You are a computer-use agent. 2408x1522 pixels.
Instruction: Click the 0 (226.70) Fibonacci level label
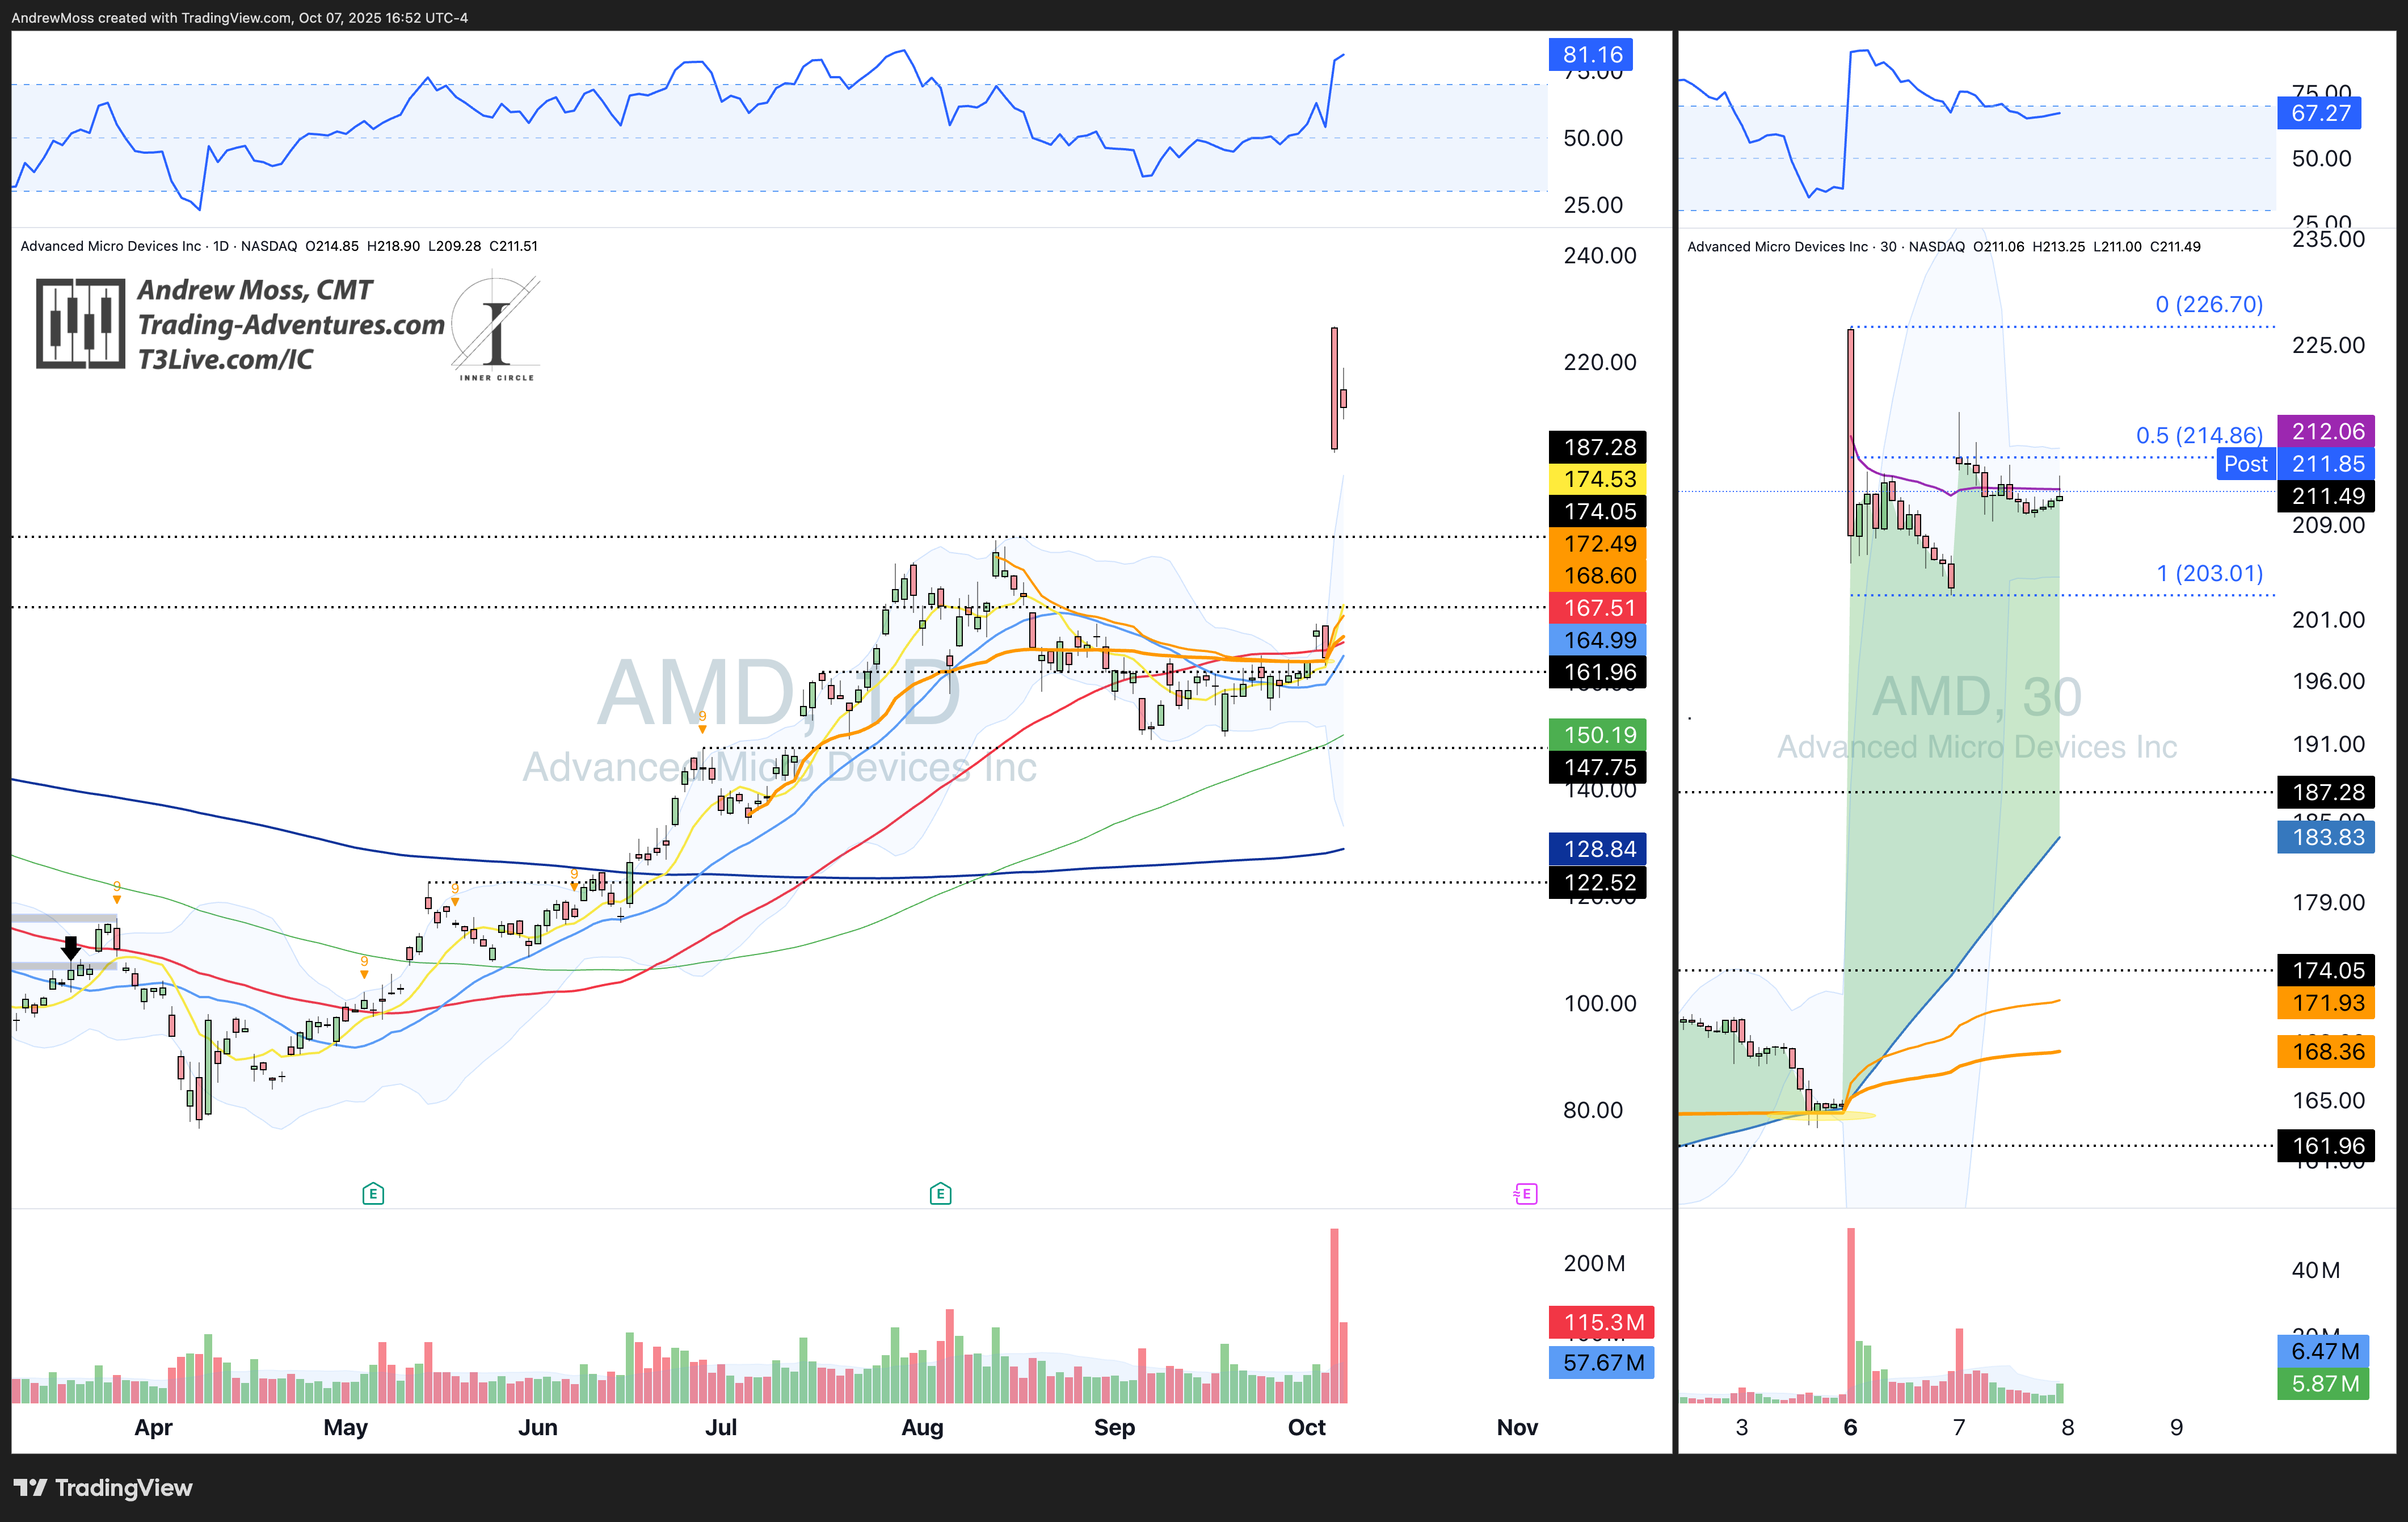(x=2208, y=305)
